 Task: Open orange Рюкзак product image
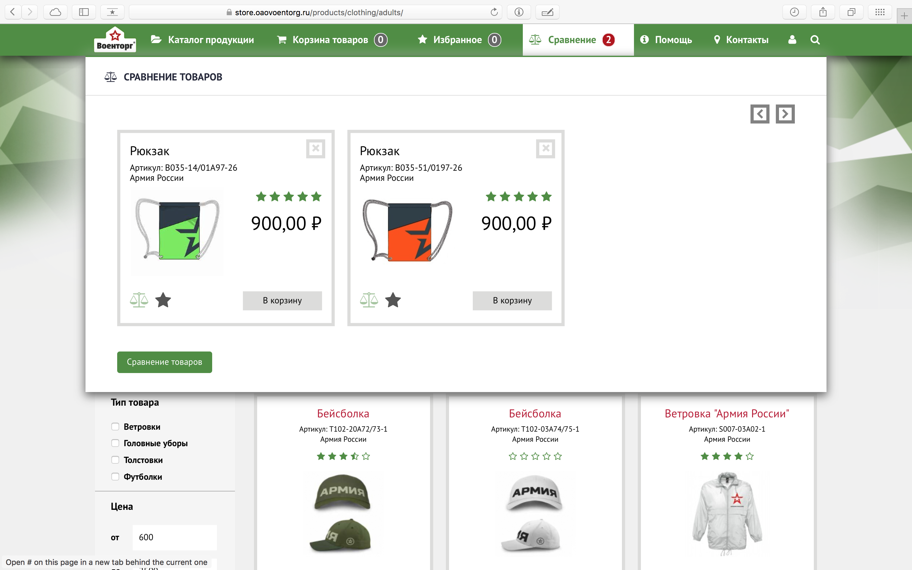[x=407, y=230]
